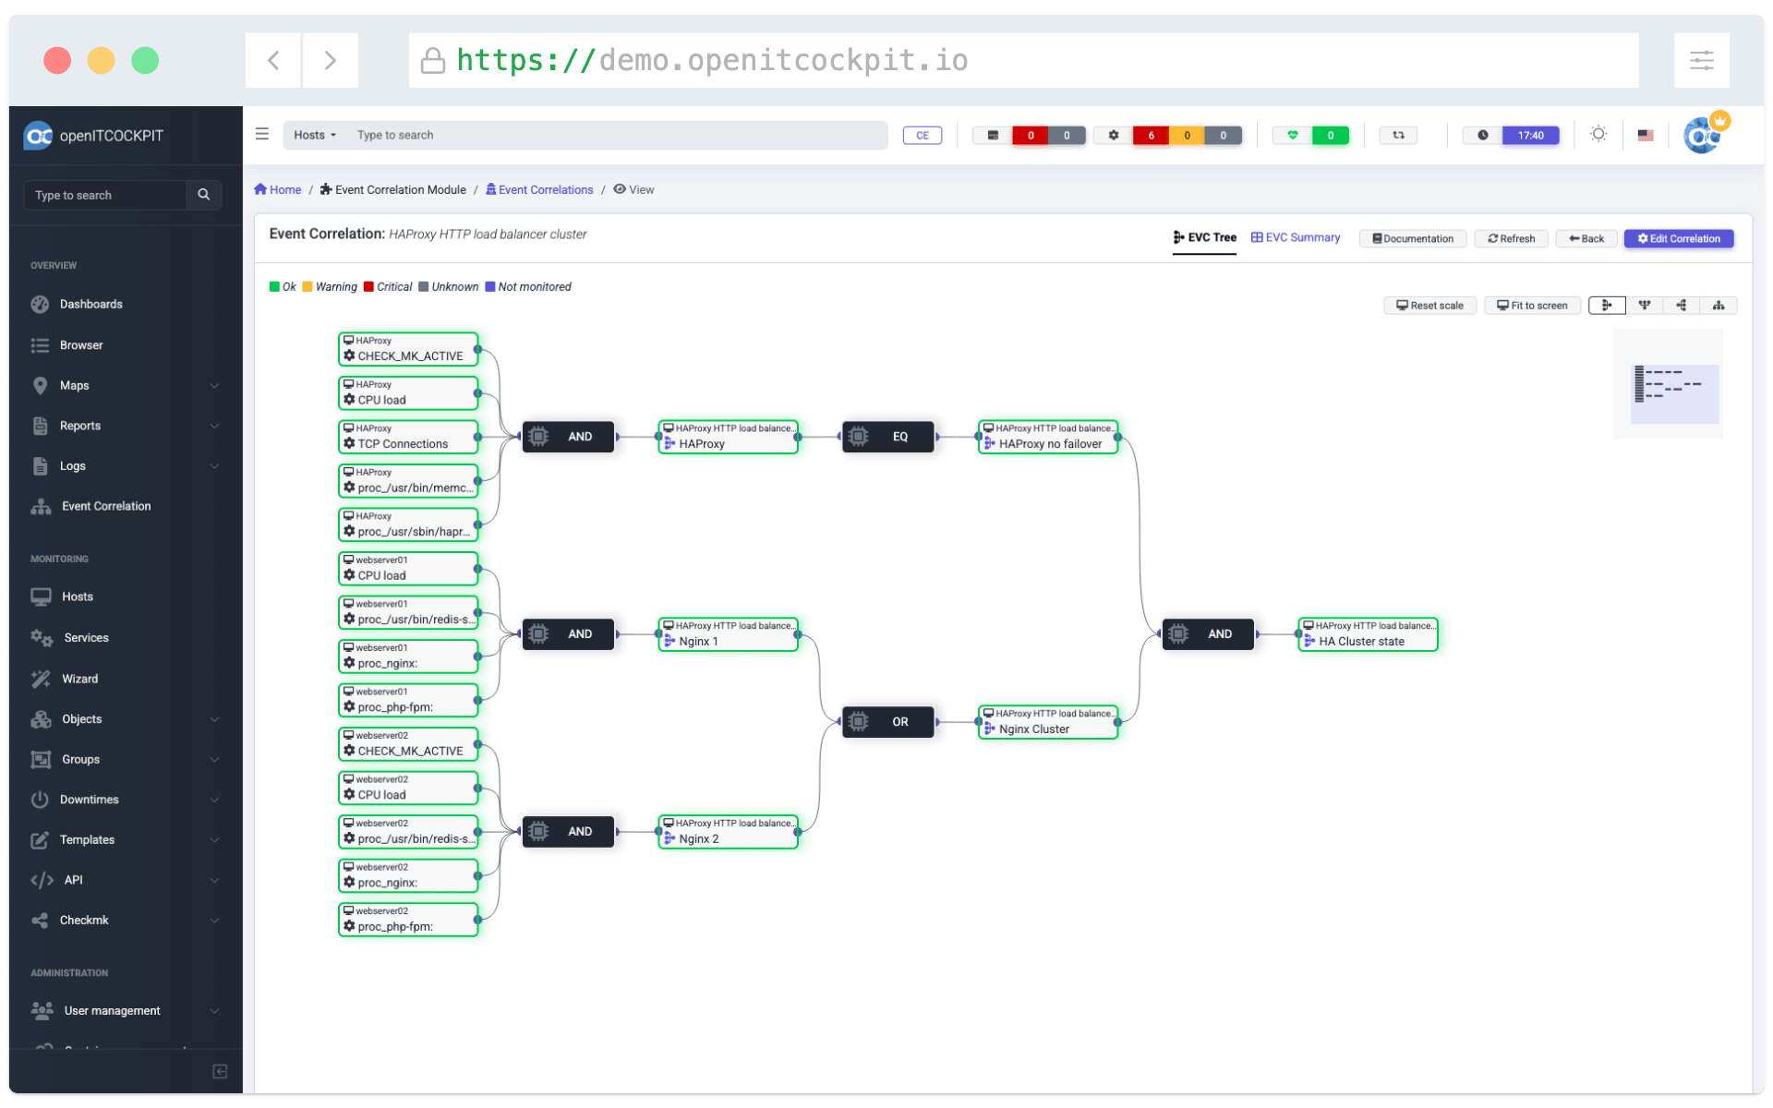
Task: Open the service status gear icon
Action: [1114, 135]
